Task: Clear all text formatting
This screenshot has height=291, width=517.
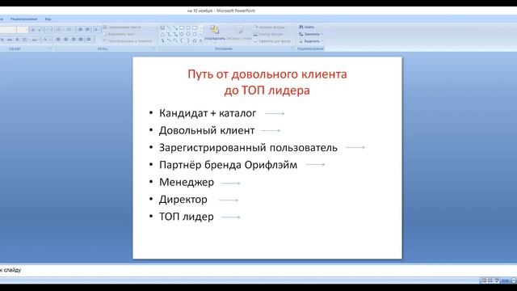Action: [48, 30]
